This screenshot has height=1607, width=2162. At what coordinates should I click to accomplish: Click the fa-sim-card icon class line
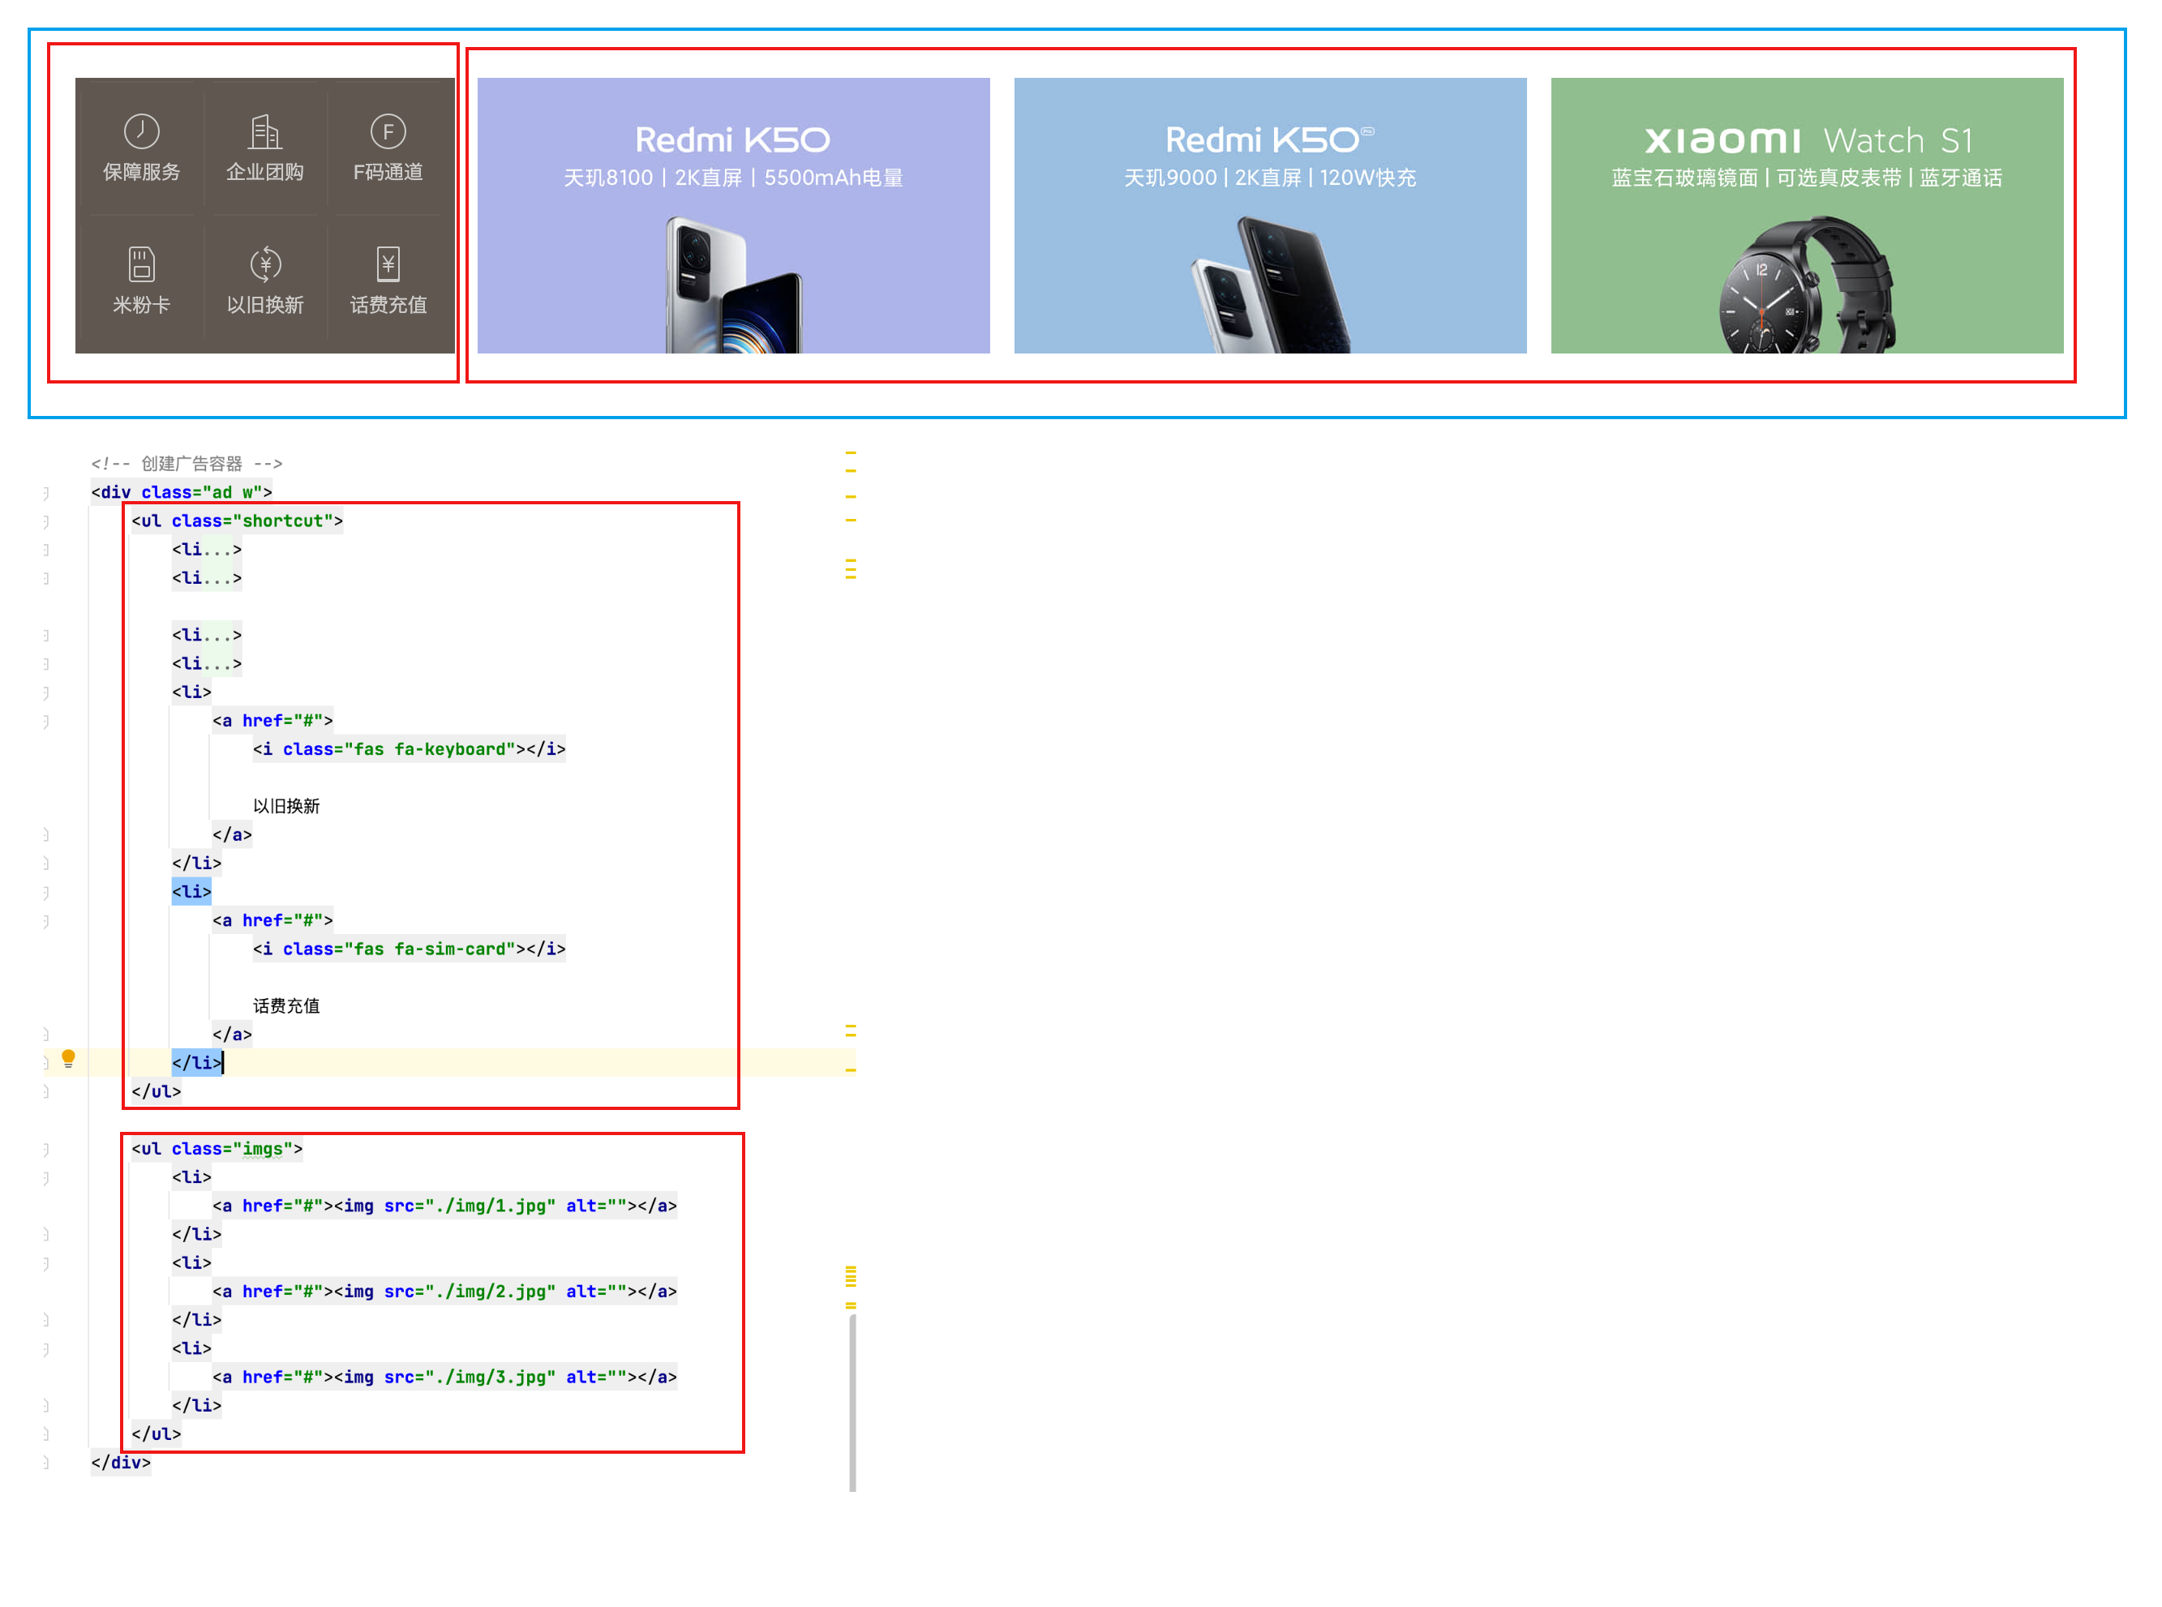pos(410,949)
